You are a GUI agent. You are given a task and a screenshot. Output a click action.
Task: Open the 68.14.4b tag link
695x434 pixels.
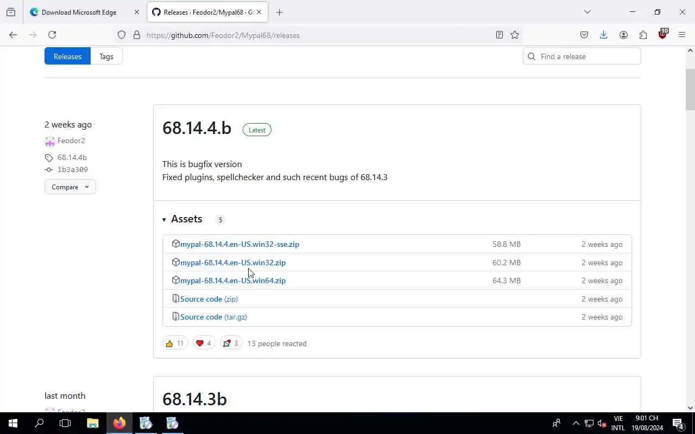pyautogui.click(x=72, y=157)
